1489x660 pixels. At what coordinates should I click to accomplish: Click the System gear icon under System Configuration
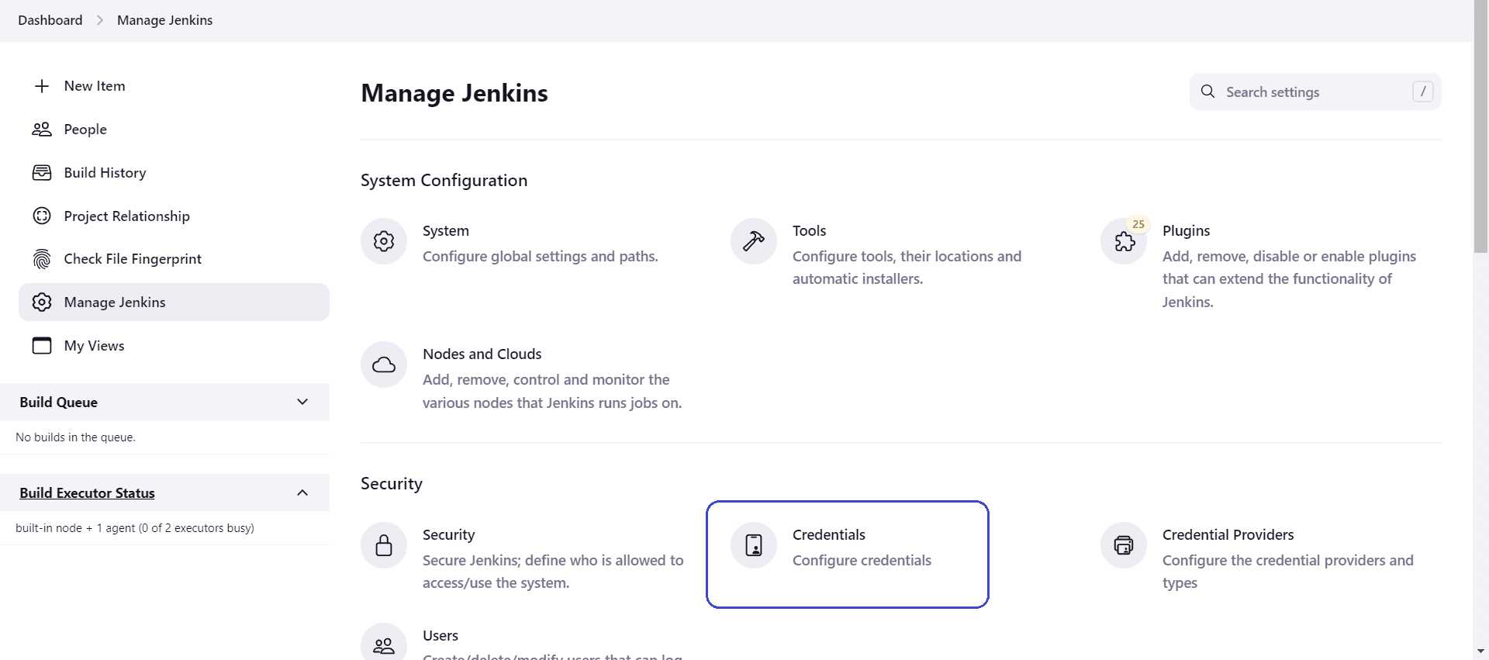(x=384, y=241)
